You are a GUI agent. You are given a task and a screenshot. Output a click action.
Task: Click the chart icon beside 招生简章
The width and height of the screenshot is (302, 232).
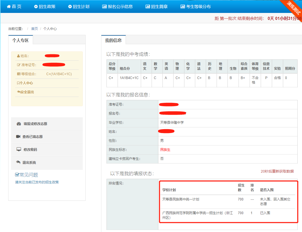pyautogui.click(x=148, y=6)
